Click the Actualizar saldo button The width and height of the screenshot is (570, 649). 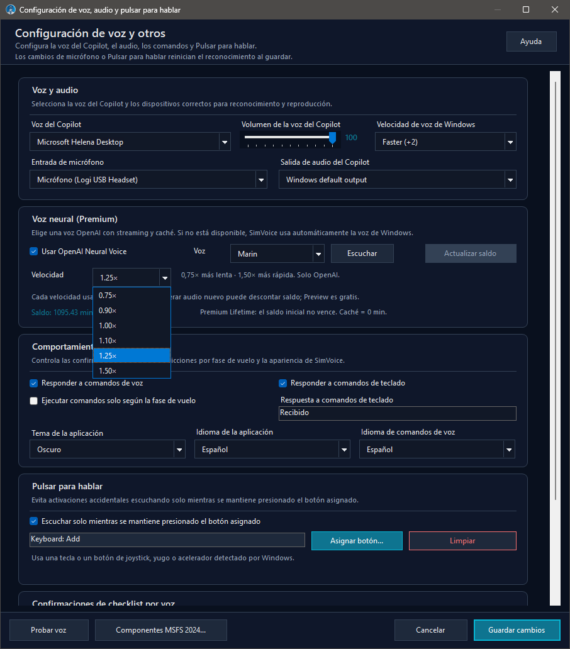pos(471,253)
